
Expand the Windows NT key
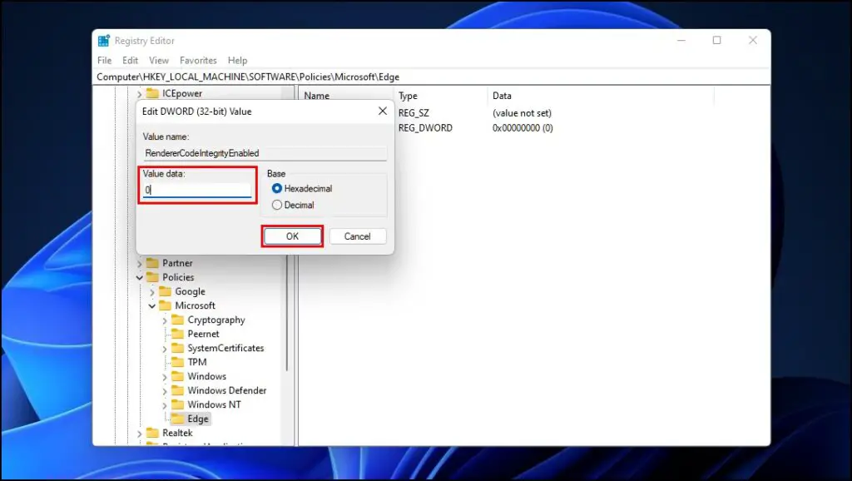[x=165, y=405]
